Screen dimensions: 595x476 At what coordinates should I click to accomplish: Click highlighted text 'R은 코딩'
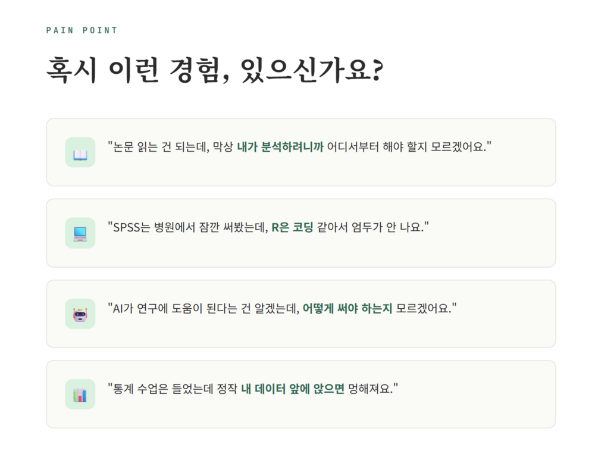293,227
